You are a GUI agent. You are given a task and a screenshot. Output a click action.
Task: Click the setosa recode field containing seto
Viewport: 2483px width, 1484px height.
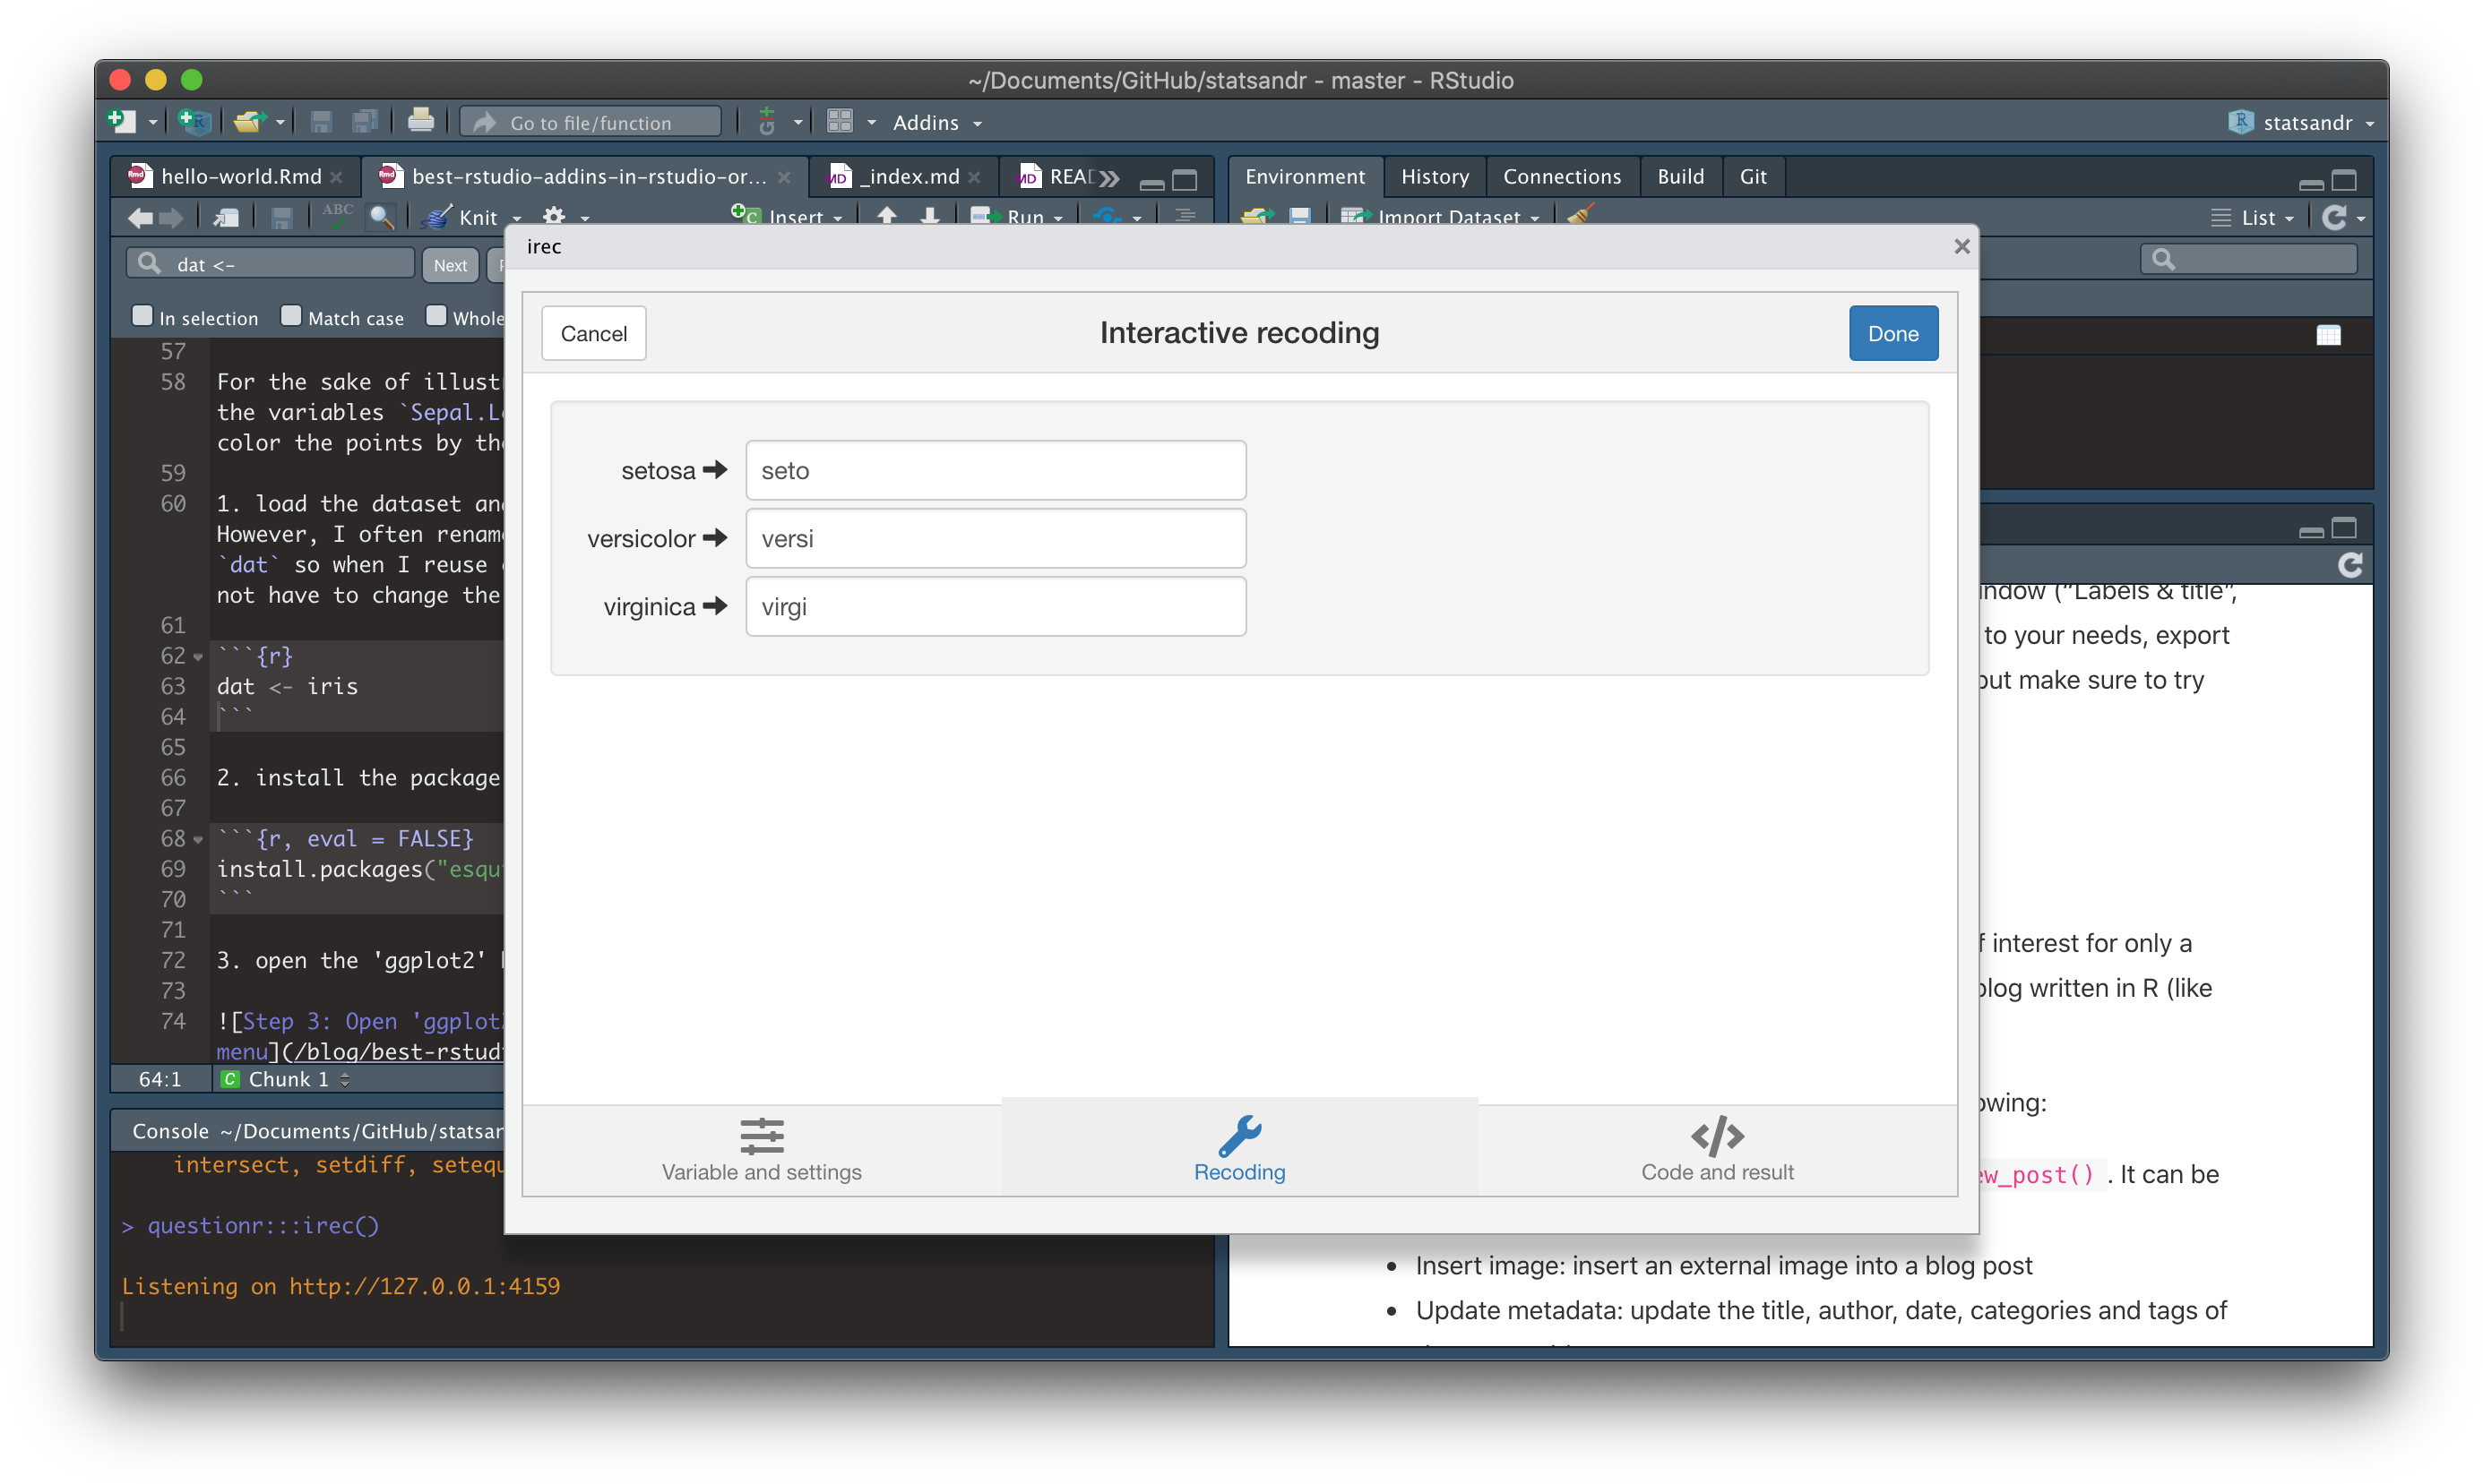tap(996, 470)
